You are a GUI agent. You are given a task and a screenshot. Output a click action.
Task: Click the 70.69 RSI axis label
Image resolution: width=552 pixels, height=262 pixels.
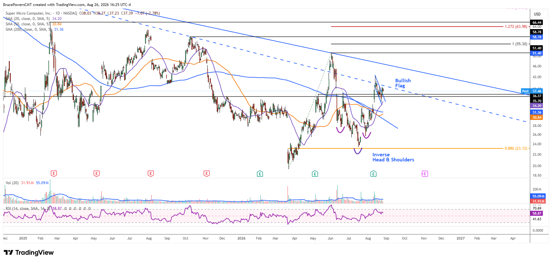(537, 208)
